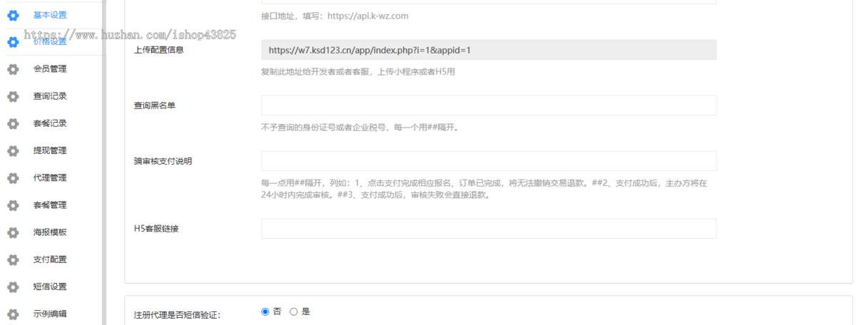
Task: Open the 价格设置 menu item
Action: [50, 42]
